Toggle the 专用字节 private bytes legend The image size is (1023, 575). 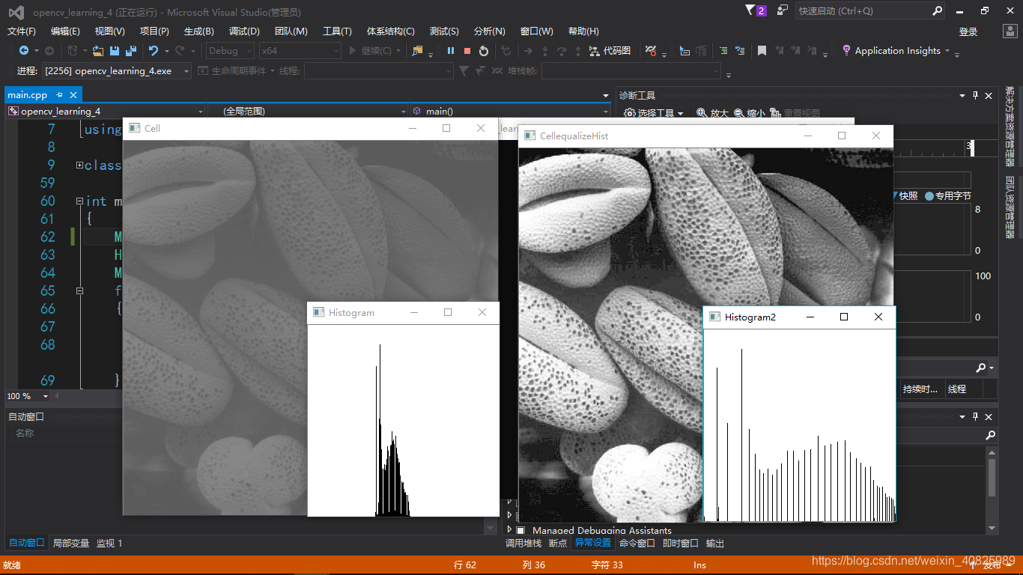[x=948, y=195]
